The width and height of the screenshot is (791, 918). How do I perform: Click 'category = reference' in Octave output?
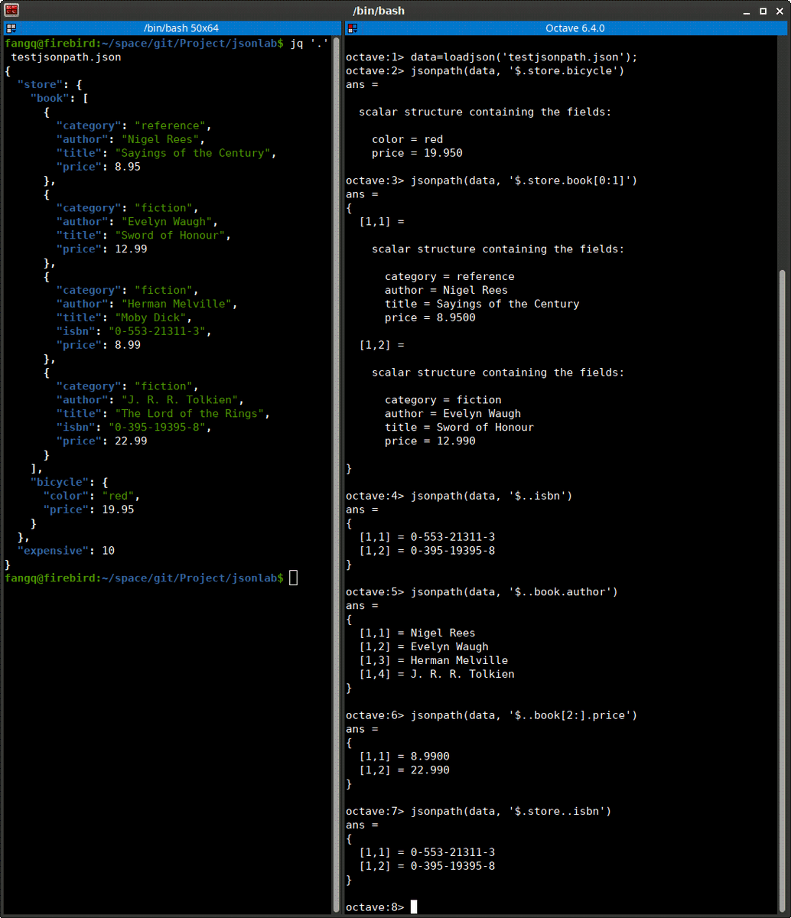pyautogui.click(x=450, y=277)
